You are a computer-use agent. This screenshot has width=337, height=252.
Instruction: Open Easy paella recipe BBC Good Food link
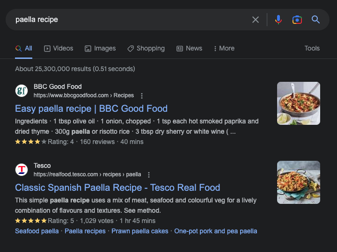(x=91, y=108)
